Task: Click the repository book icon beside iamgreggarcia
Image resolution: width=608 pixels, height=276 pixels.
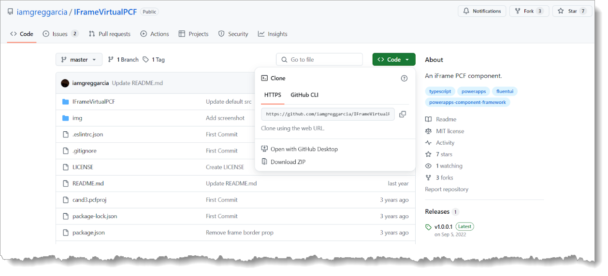Action: (10, 11)
